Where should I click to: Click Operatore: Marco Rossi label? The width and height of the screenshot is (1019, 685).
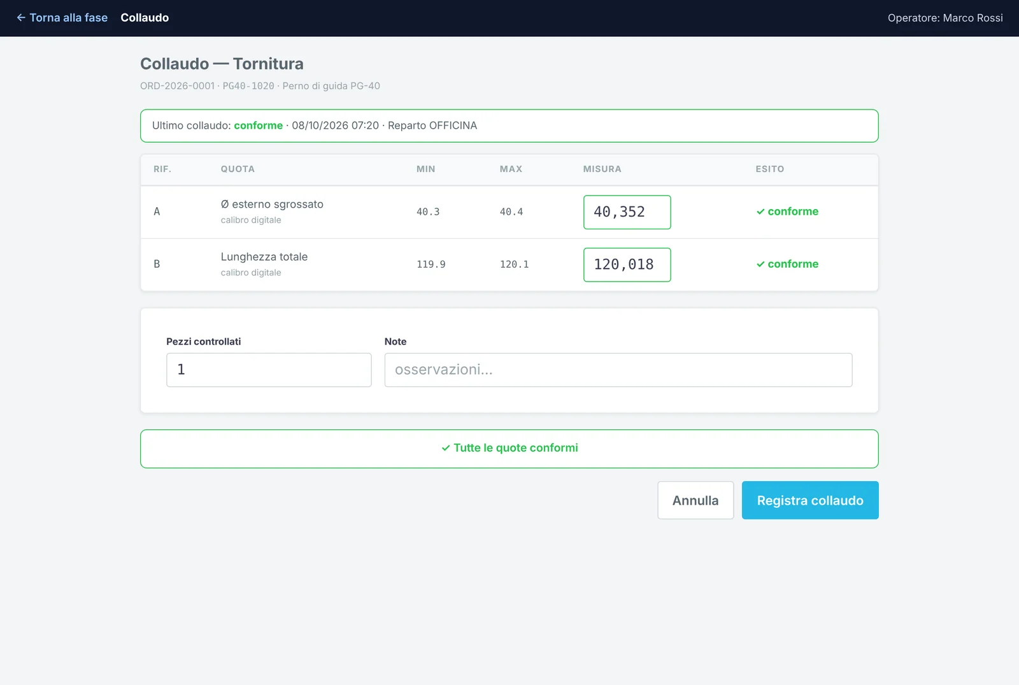coord(945,18)
